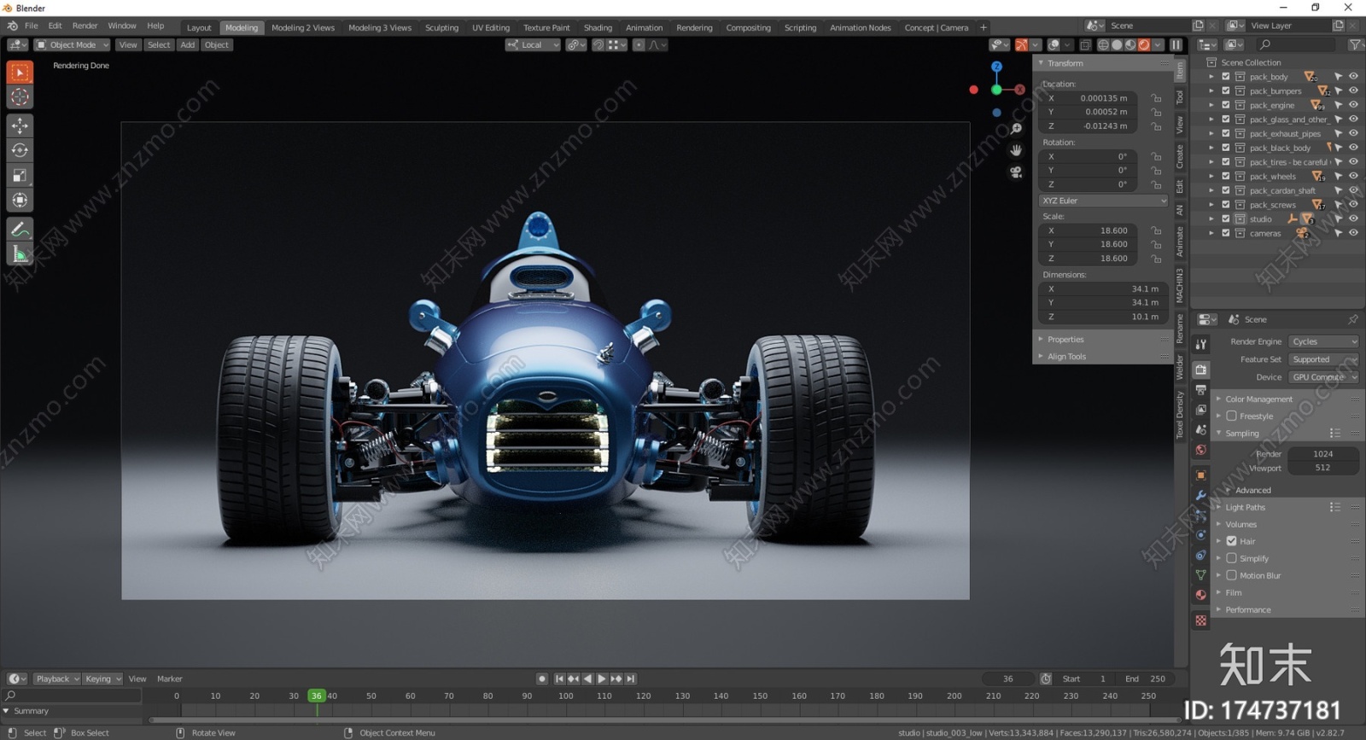The height and width of the screenshot is (740, 1366).
Task: Click frame 36 marker on timeline
Action: (x=317, y=696)
